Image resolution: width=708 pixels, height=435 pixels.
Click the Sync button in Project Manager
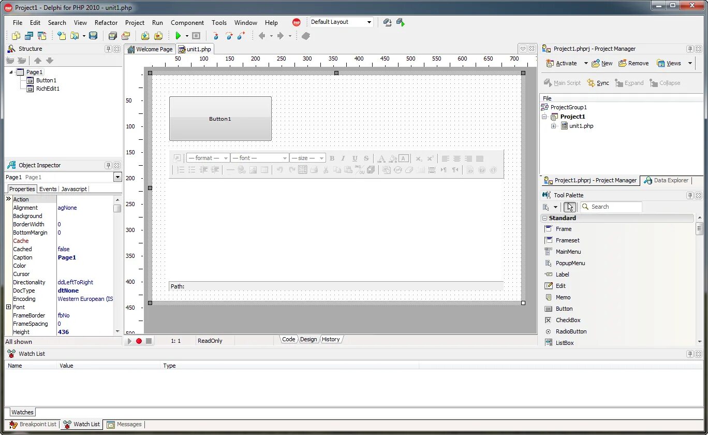pos(598,83)
